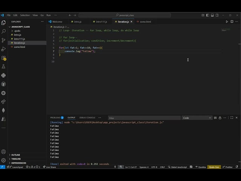
Task: Focus the output Filter field
Action: point(144,118)
